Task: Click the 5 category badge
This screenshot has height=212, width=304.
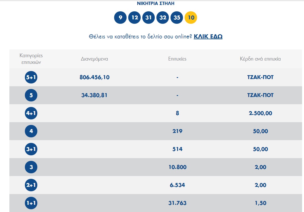Action: point(31,95)
